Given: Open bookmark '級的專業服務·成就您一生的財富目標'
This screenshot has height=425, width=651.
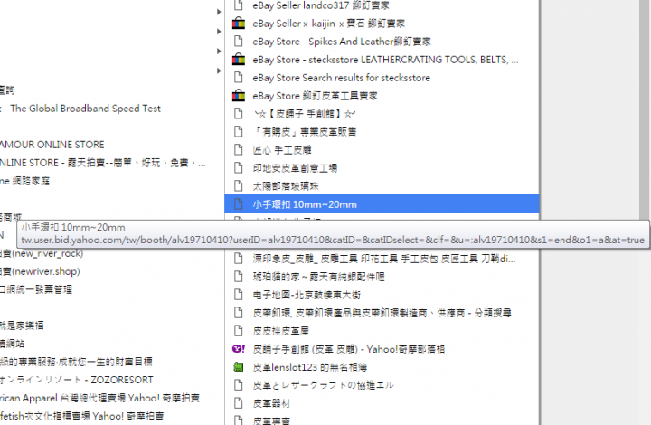Looking at the screenshot, I should tap(76, 362).
